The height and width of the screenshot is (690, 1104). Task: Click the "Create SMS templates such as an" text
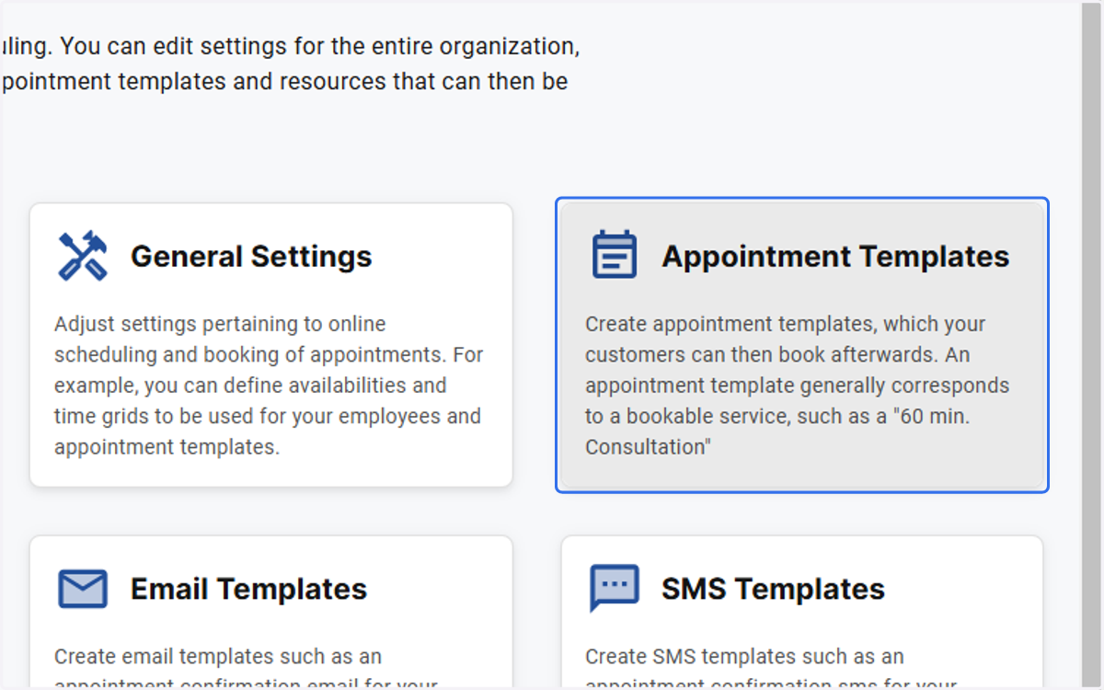pyautogui.click(x=744, y=657)
